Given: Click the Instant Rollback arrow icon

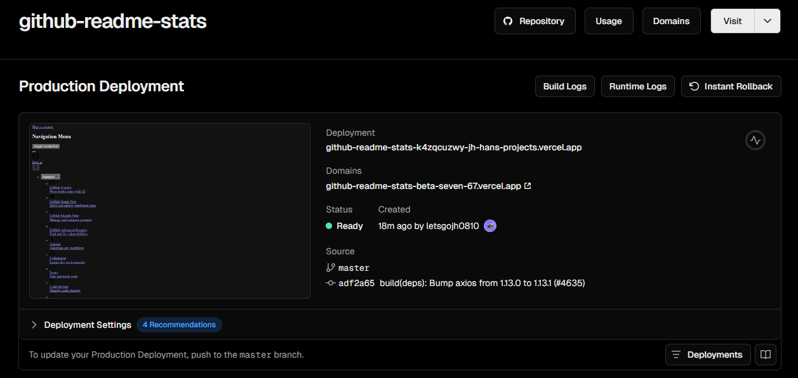Looking at the screenshot, I should point(695,86).
